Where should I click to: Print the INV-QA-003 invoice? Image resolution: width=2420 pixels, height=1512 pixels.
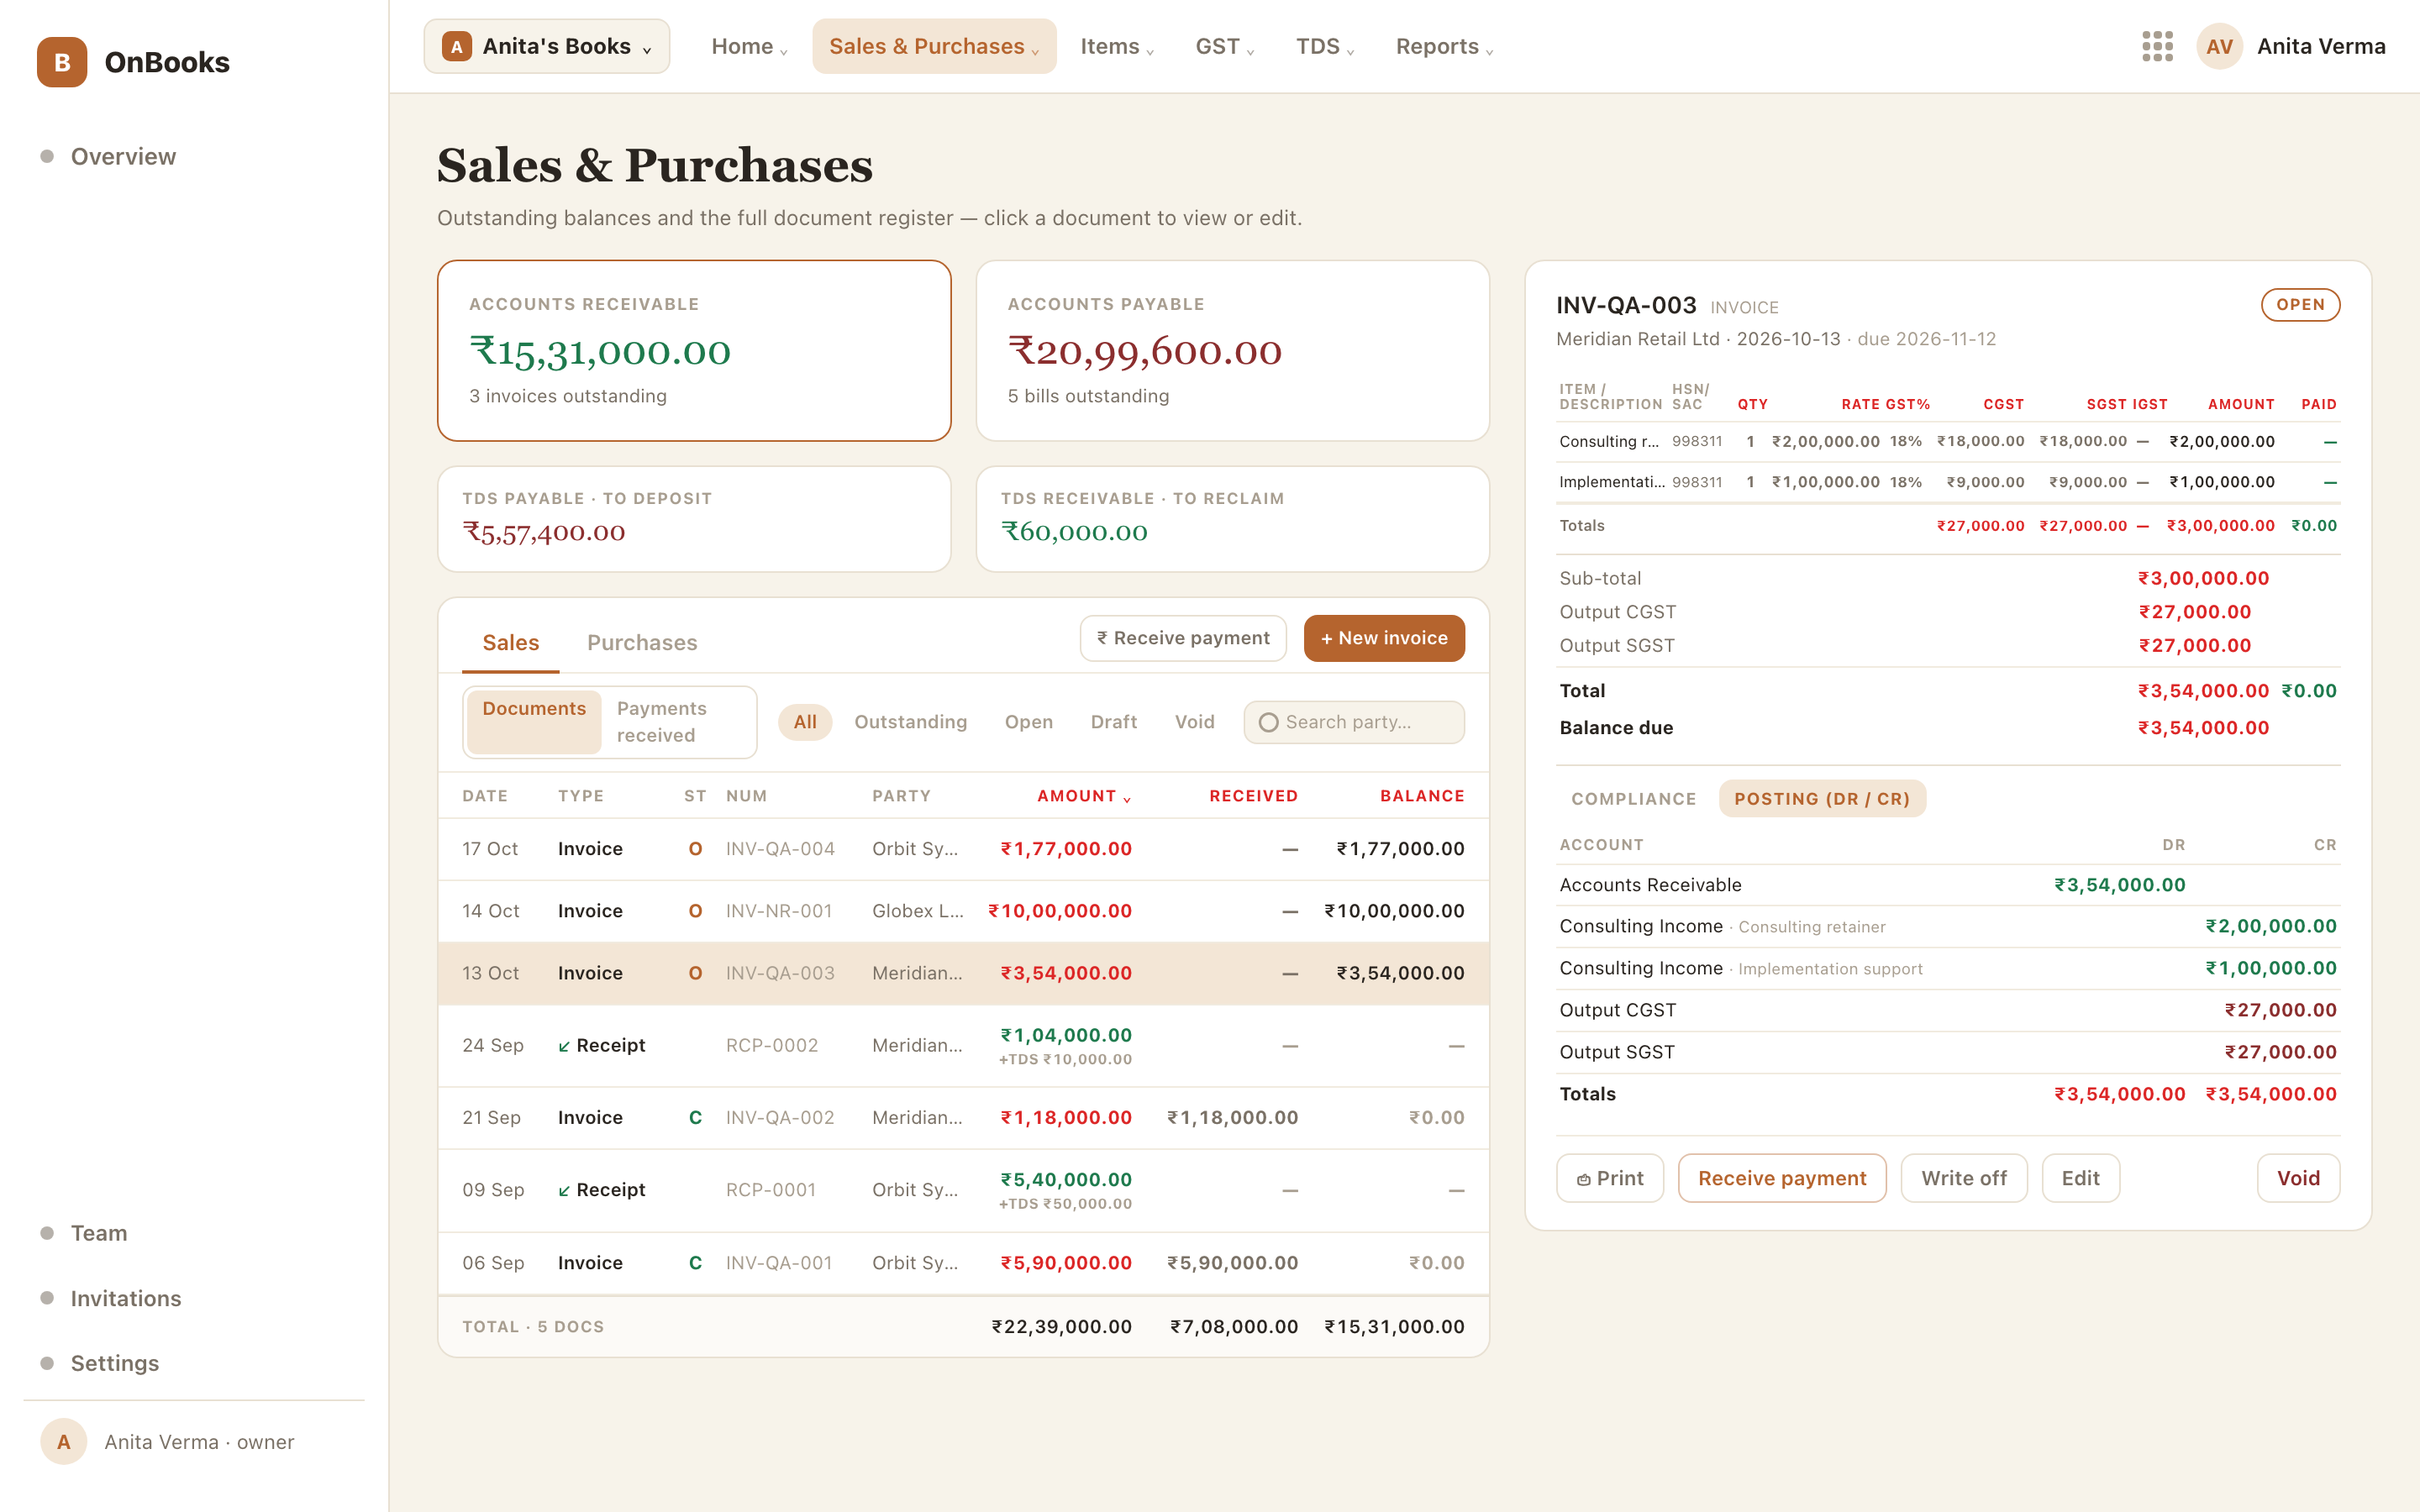(x=1610, y=1178)
